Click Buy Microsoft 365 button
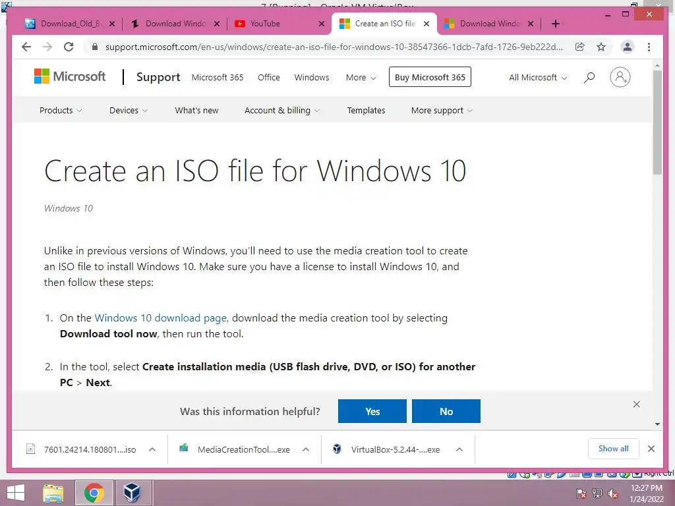 [430, 77]
